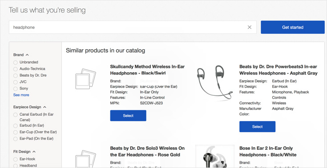Select Sony in the Brand filter
Viewport: 327px width, 168px height.
pos(15,89)
